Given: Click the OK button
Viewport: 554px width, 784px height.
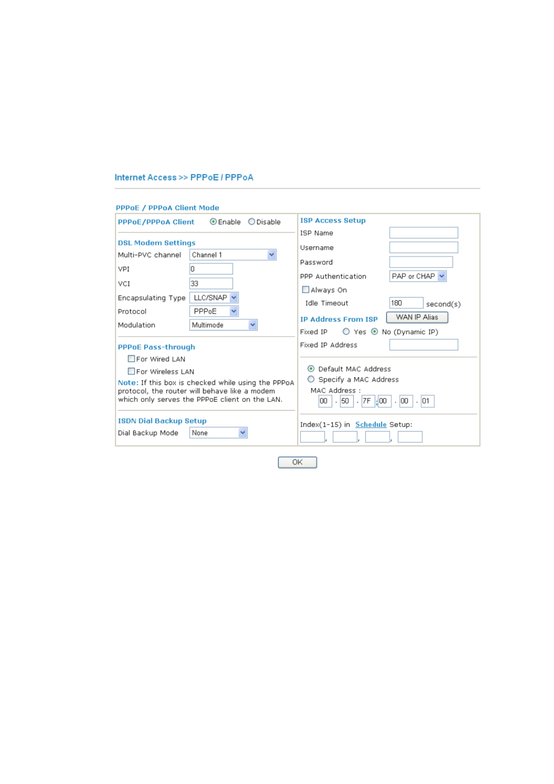Looking at the screenshot, I should (x=297, y=462).
